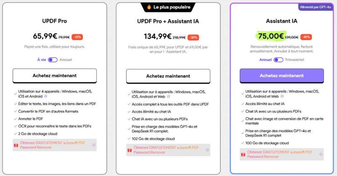
Task: Click the purple "Achetez maintenant" button
Action: coord(281,76)
